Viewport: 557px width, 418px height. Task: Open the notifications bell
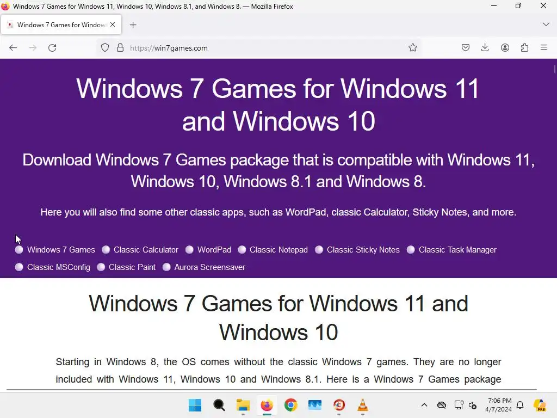520,405
